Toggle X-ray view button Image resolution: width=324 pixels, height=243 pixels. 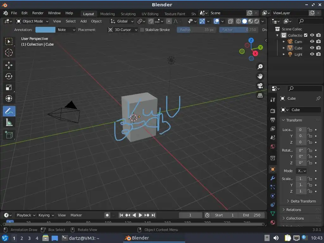230,21
